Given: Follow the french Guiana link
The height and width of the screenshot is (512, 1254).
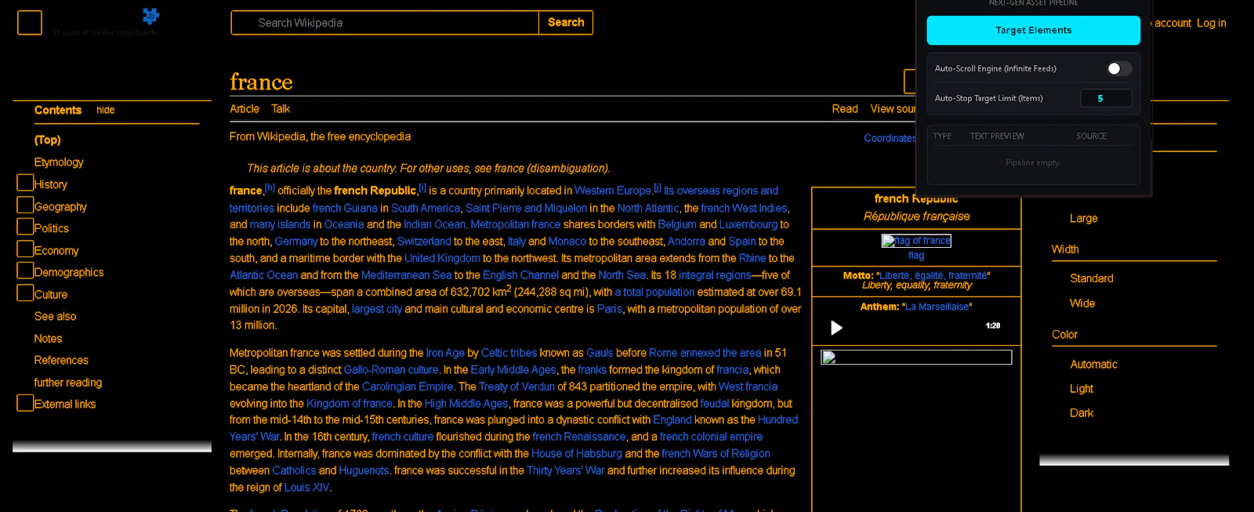Looking at the screenshot, I should (345, 208).
